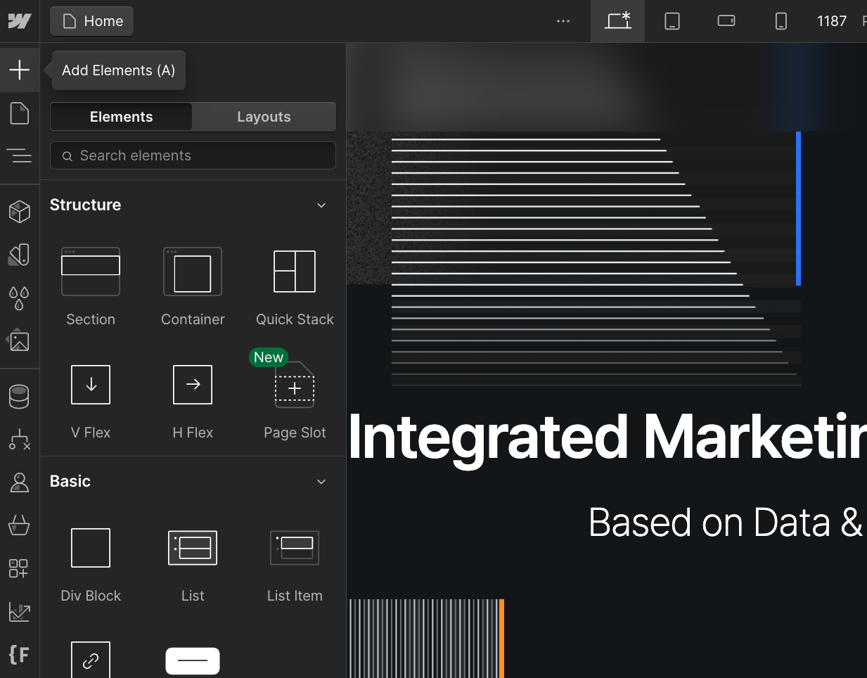The width and height of the screenshot is (867, 678).
Task: Open the CMS database icon
Action: [x=20, y=397]
